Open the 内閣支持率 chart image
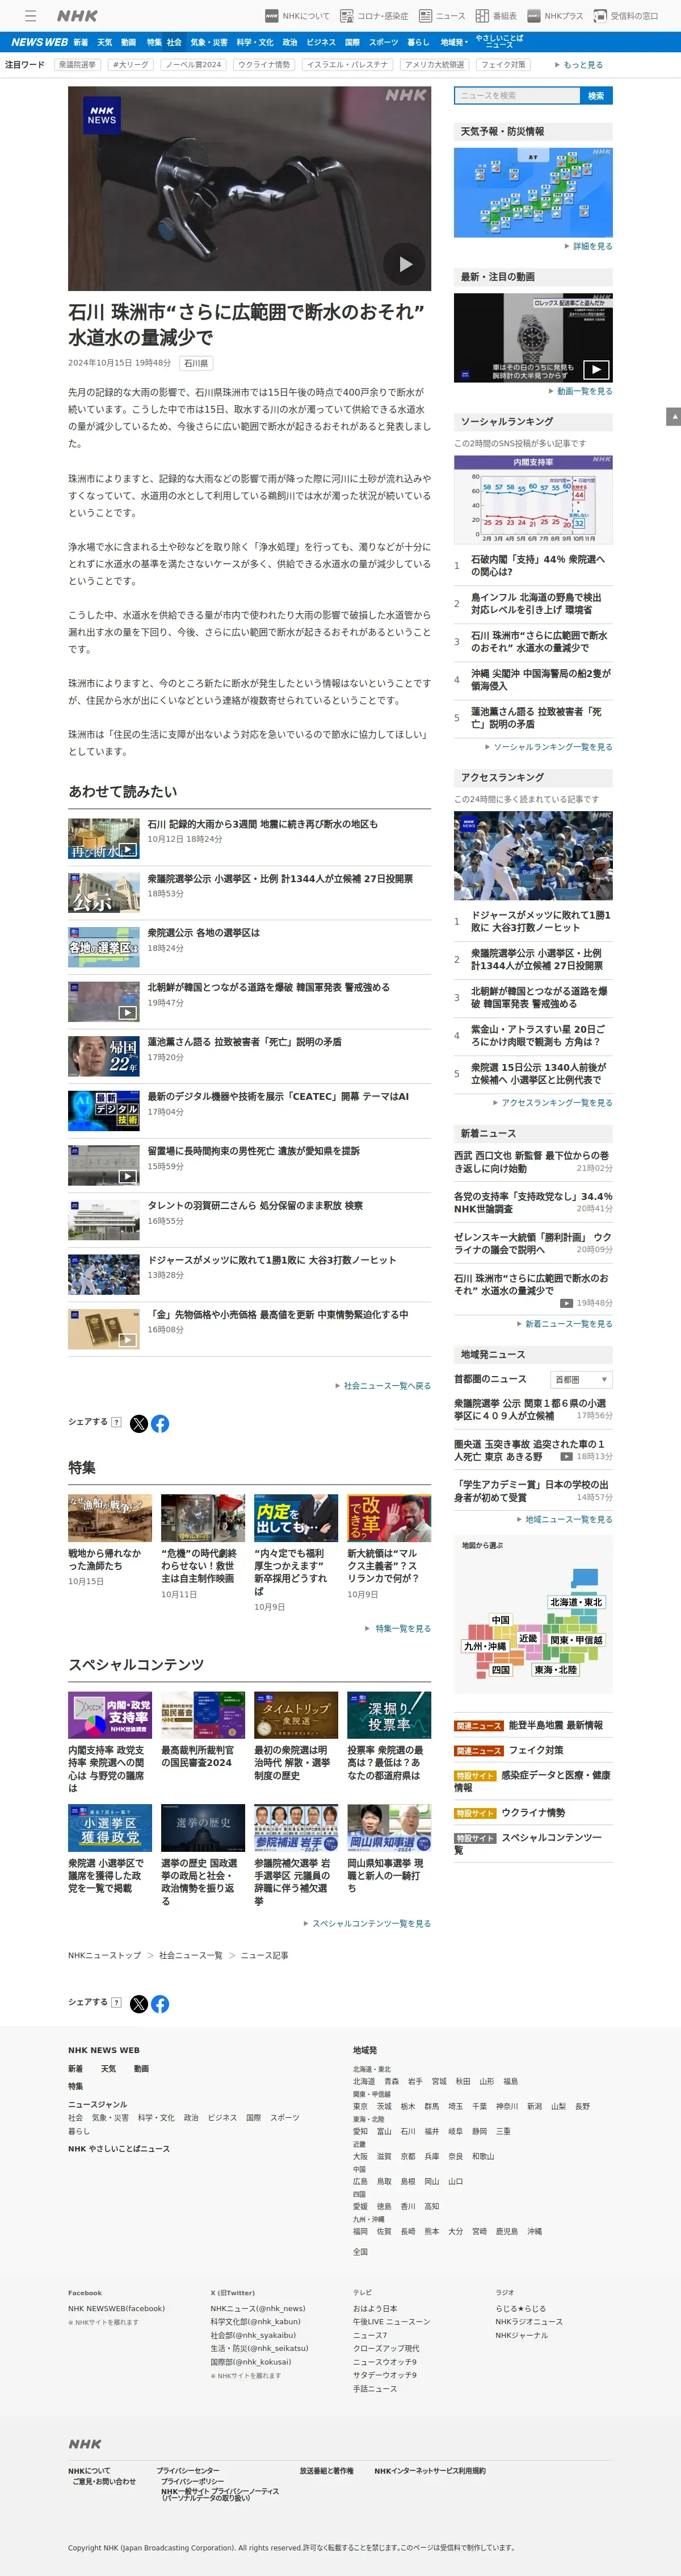This screenshot has height=2576, width=681. pos(533,500)
